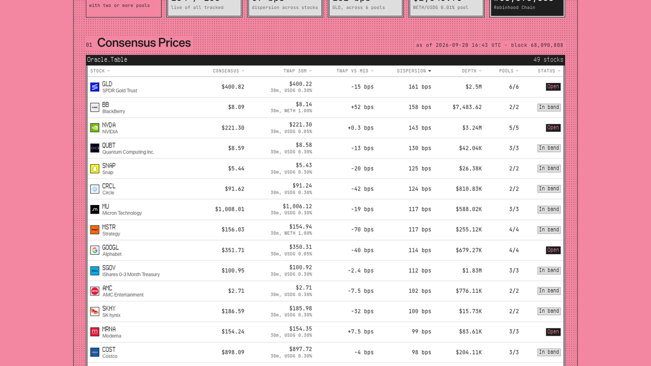The width and height of the screenshot is (651, 366).
Task: Click the AMC Entertainment logo icon
Action: point(95,291)
